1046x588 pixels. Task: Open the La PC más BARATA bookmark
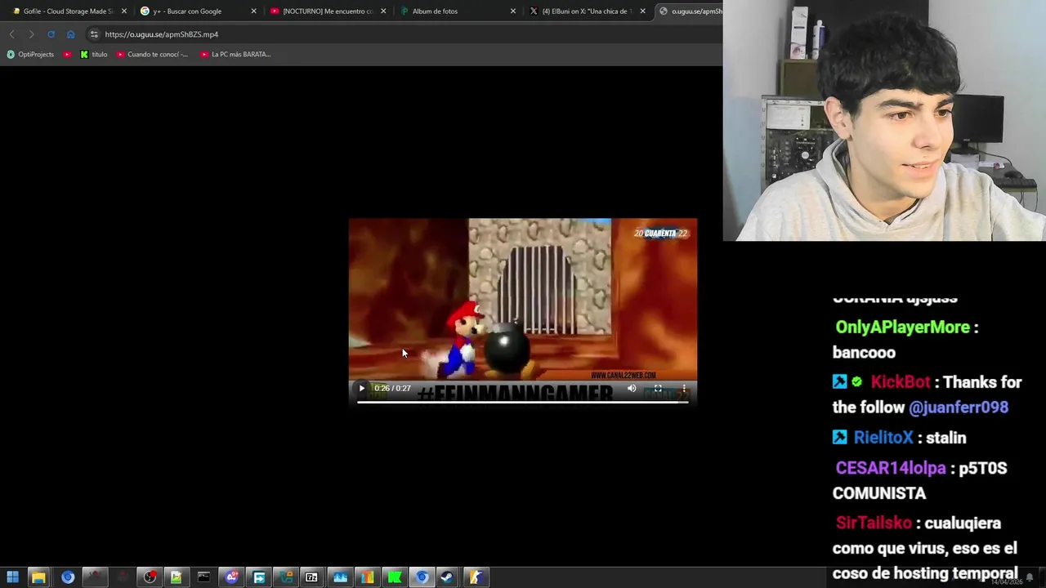pyautogui.click(x=235, y=55)
